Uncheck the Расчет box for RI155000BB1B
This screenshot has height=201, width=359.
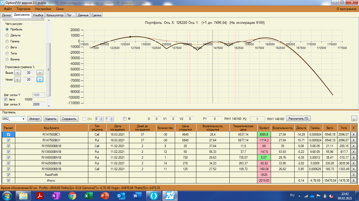coord(9,146)
